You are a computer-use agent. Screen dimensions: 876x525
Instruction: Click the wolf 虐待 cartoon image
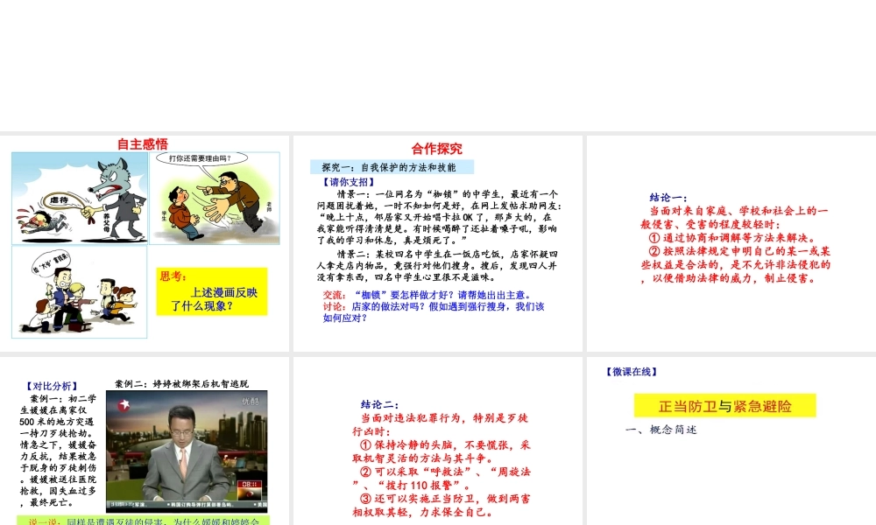(x=80, y=198)
